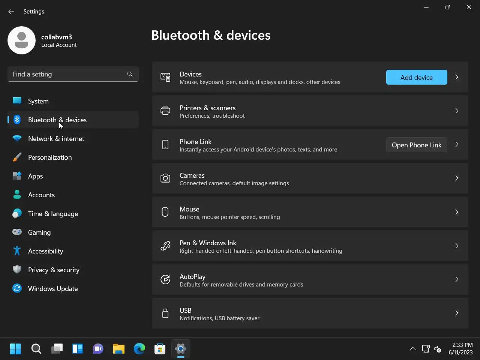Expand the Devices row chevron
The width and height of the screenshot is (480, 360).
[x=457, y=77]
